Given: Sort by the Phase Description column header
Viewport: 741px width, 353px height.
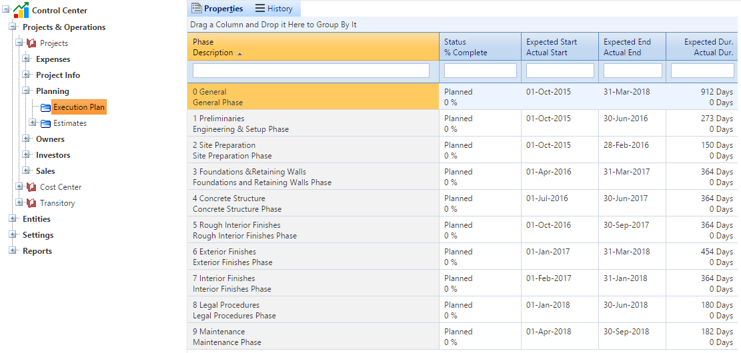Looking at the screenshot, I should coord(313,47).
